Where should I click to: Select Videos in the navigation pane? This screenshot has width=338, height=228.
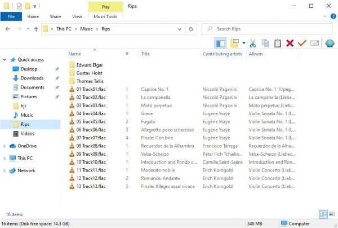tap(27, 133)
